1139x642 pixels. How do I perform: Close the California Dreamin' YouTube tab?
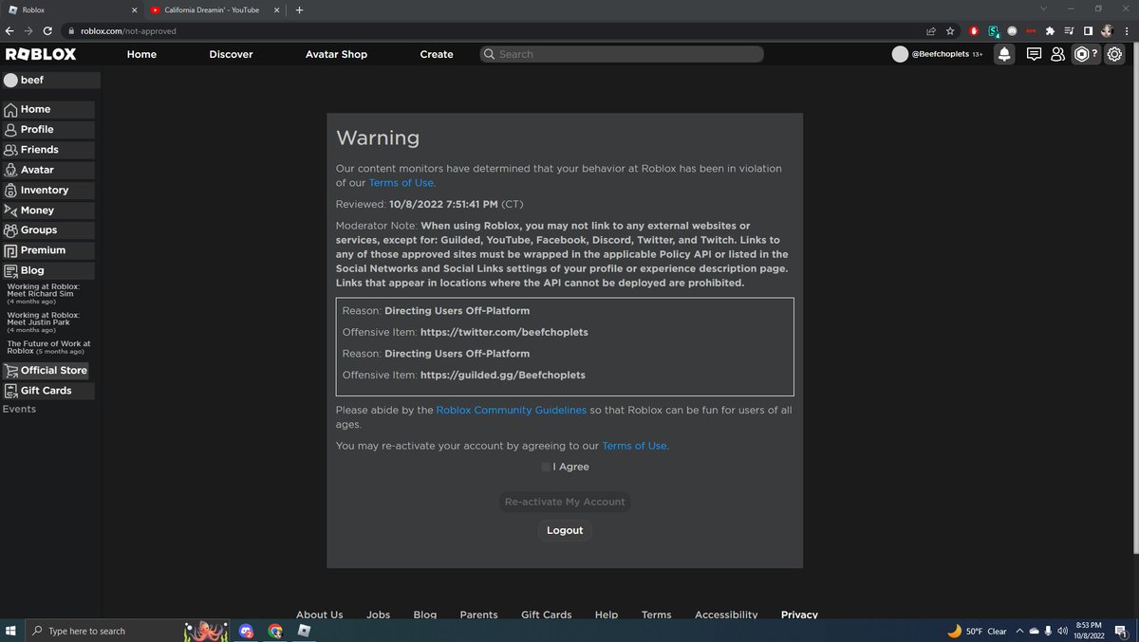point(275,9)
